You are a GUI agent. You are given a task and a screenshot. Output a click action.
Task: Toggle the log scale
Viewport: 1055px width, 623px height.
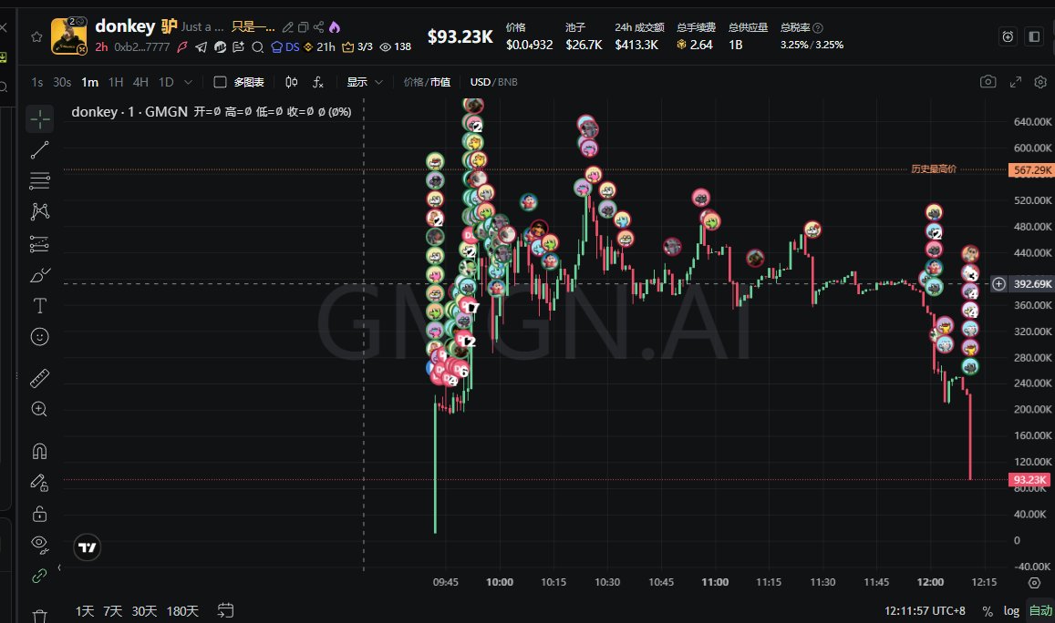[1011, 611]
